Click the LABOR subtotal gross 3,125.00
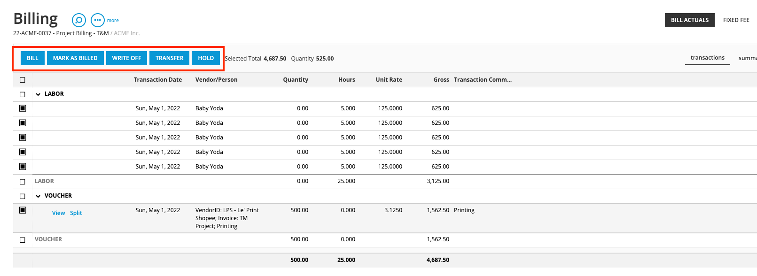Viewport: 757px width, 276px height. pos(438,181)
